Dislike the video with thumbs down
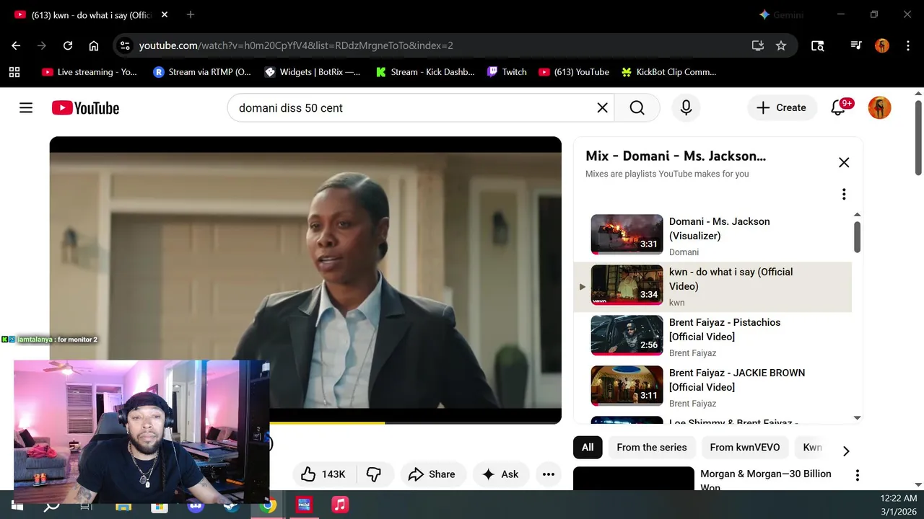The height and width of the screenshot is (519, 924). click(x=374, y=474)
